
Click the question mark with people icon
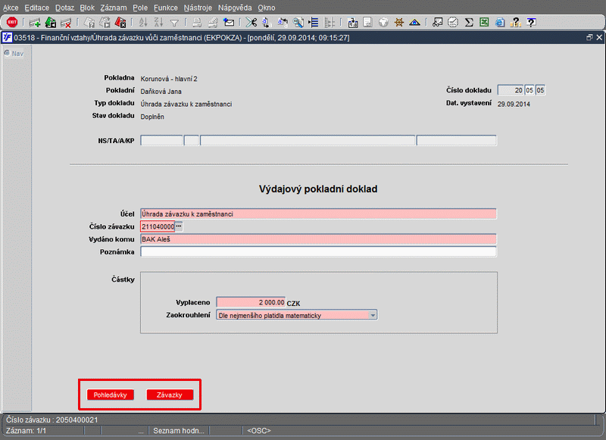[516, 23]
